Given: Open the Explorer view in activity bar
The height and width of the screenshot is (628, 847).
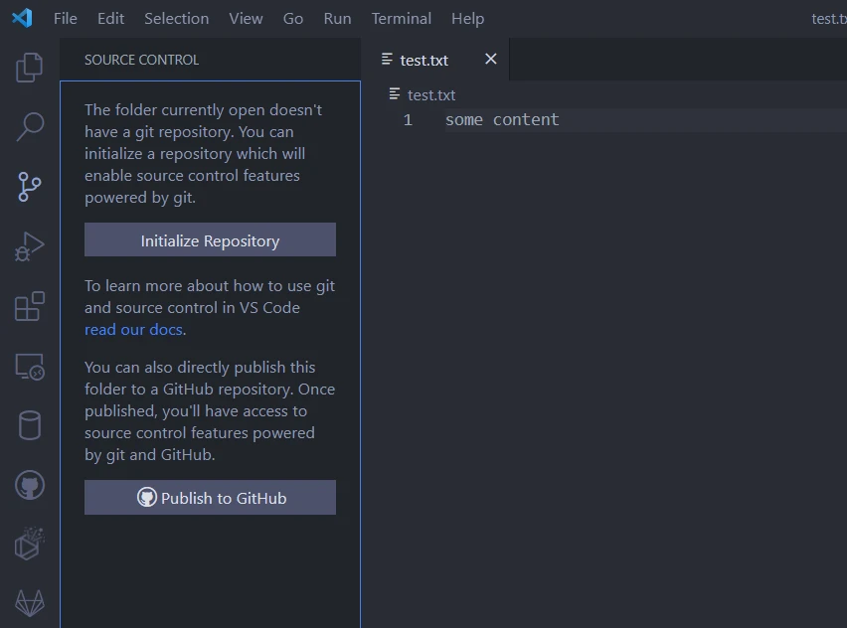Looking at the screenshot, I should (x=30, y=67).
